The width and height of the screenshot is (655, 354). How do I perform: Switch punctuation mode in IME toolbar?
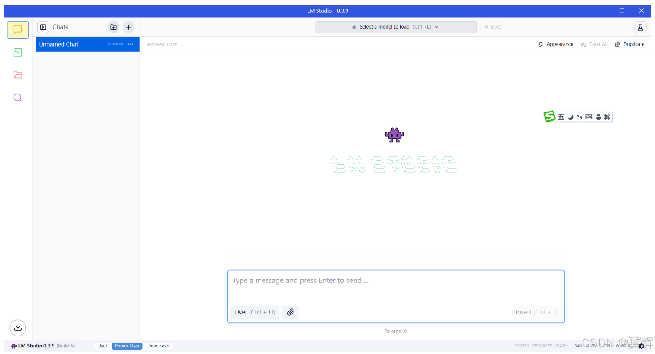579,117
